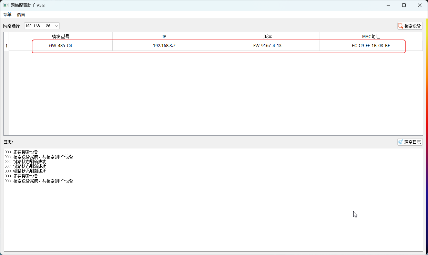Open the 菜单 menu

tap(7, 14)
